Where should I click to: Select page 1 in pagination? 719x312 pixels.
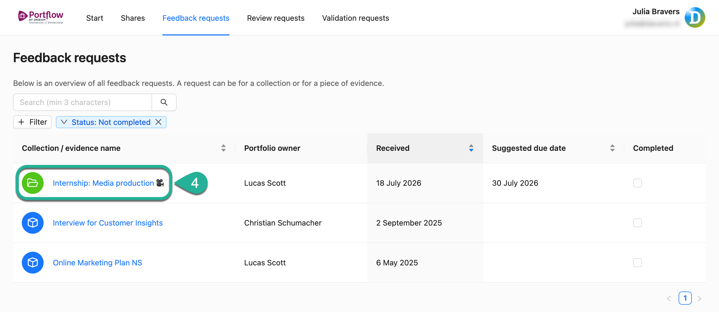point(685,298)
